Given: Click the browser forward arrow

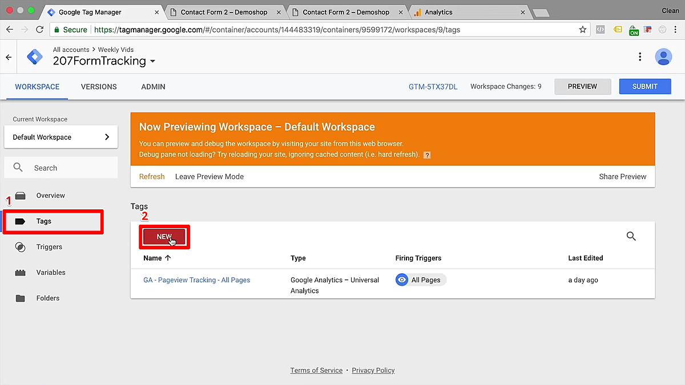Looking at the screenshot, I should coord(25,30).
